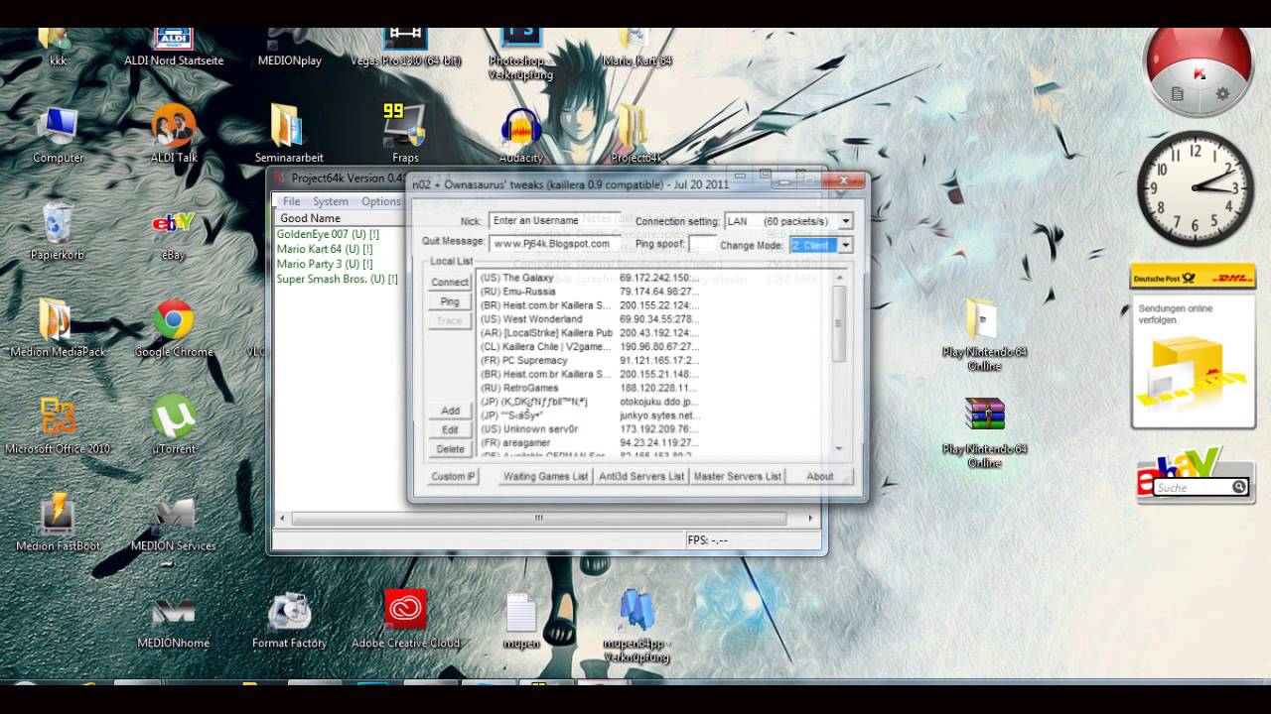Viewport: 1271px width, 714px height.
Task: Open the Computer desktop icon
Action: click(58, 134)
